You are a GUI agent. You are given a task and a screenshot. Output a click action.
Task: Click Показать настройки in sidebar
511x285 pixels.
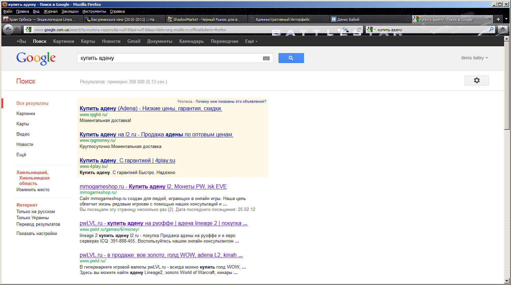click(x=37, y=233)
